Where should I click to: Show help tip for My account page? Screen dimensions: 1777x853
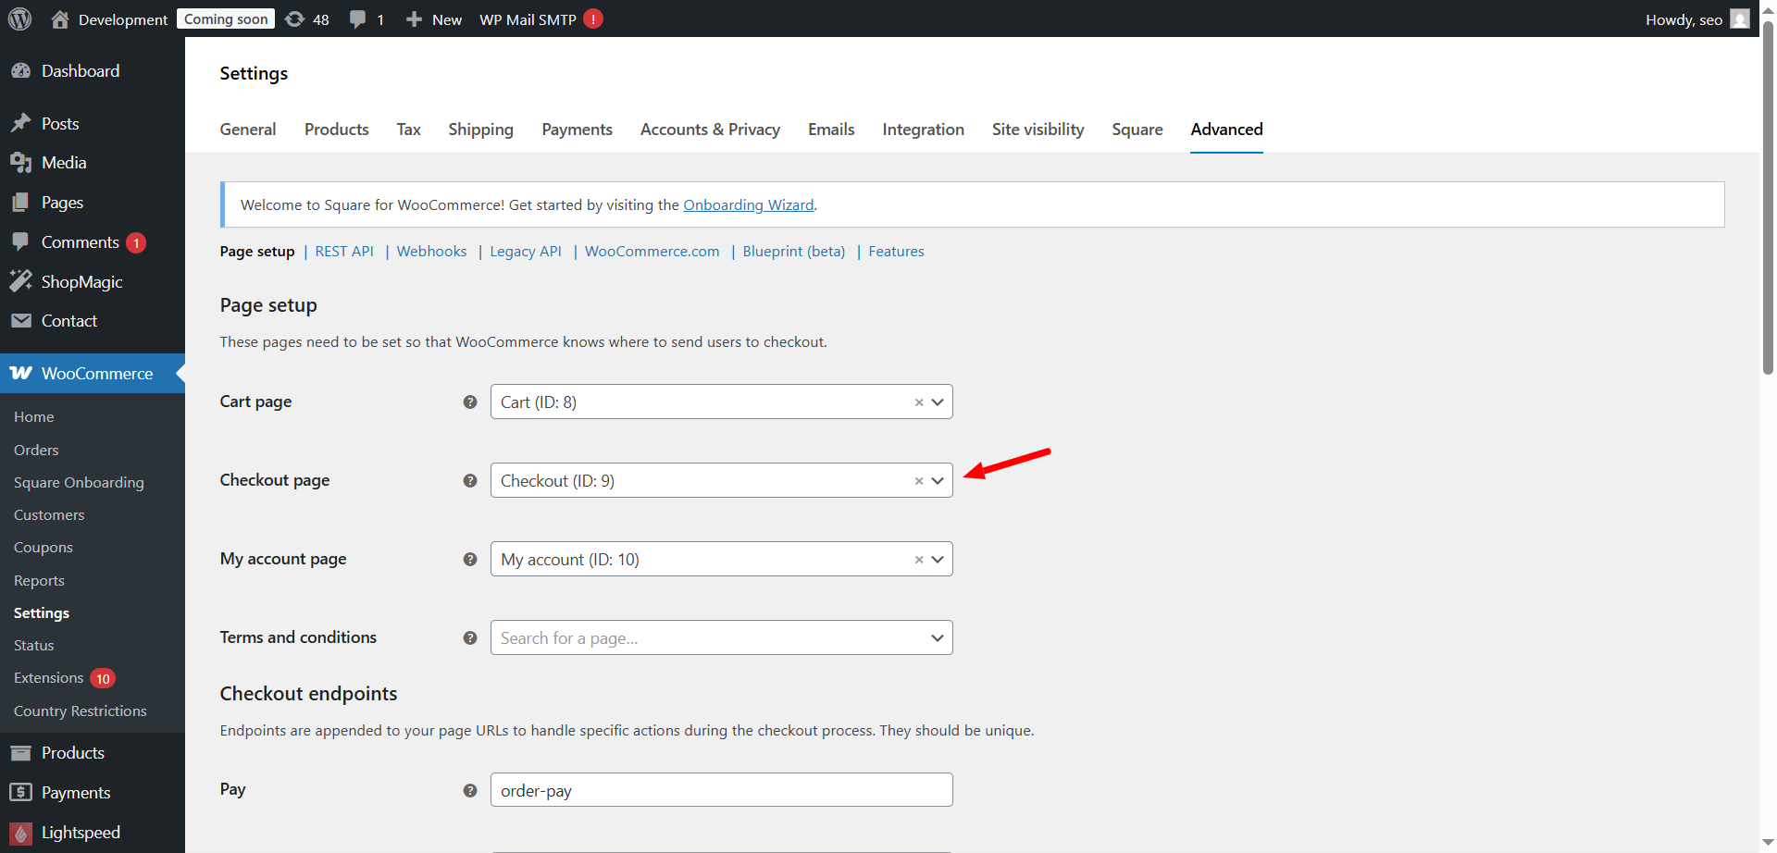[470, 559]
